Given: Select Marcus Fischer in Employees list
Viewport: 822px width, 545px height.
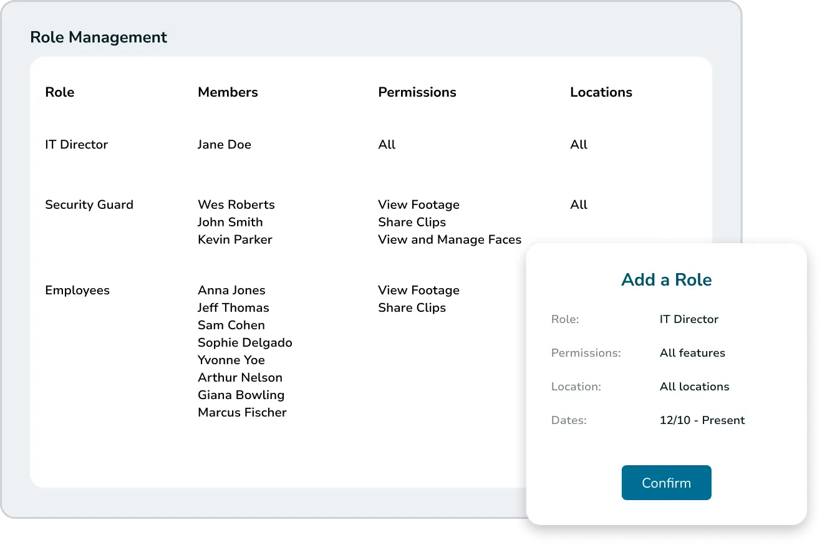Looking at the screenshot, I should pyautogui.click(x=242, y=413).
